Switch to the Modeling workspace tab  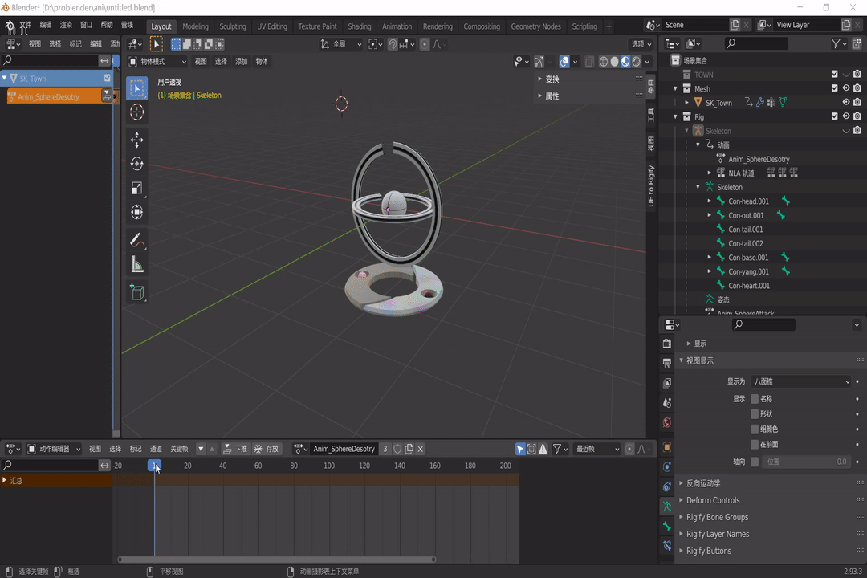195,26
